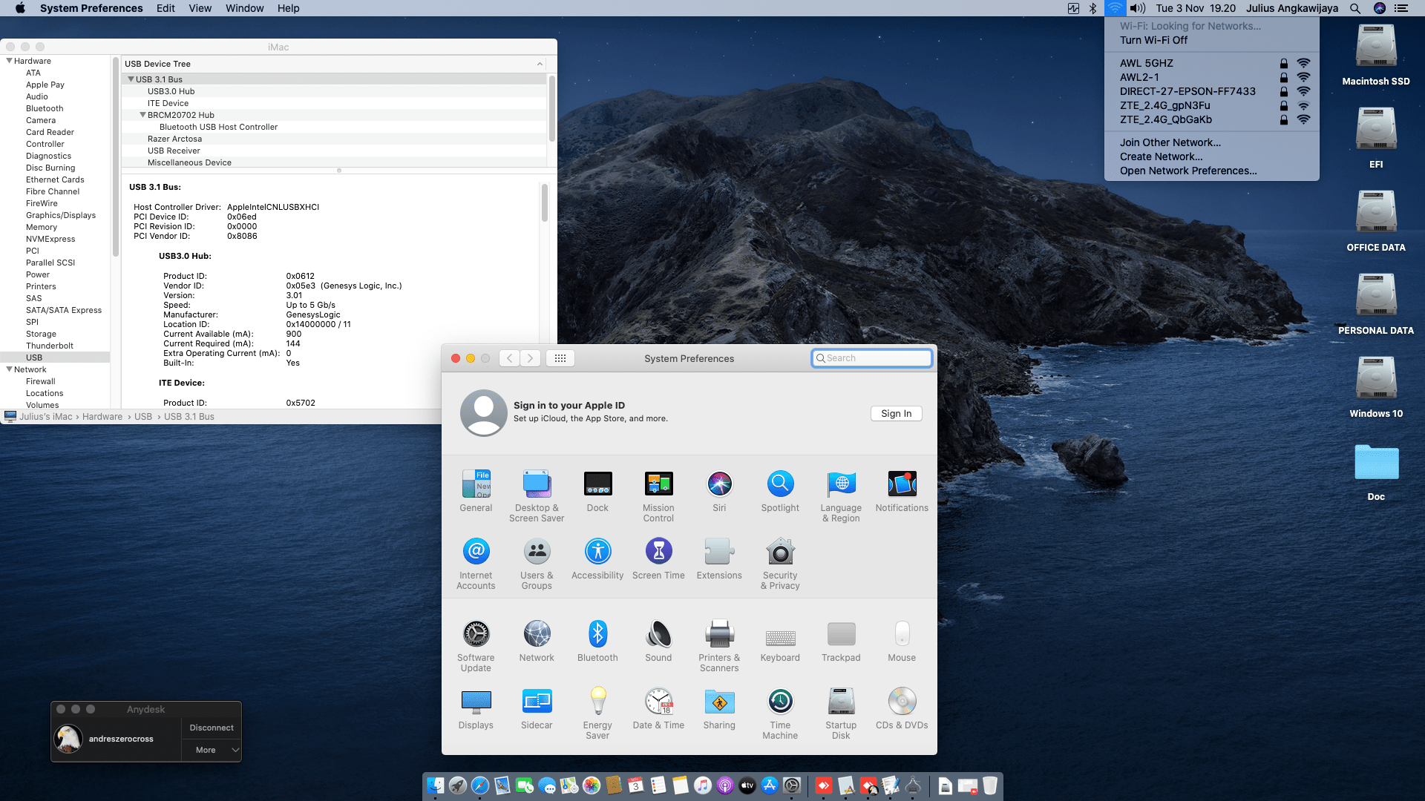The width and height of the screenshot is (1425, 801).
Task: Open Software Update preferences
Action: pos(476,646)
